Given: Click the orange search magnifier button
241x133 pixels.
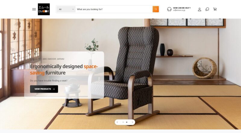Looking at the screenshot, I should point(156,9).
